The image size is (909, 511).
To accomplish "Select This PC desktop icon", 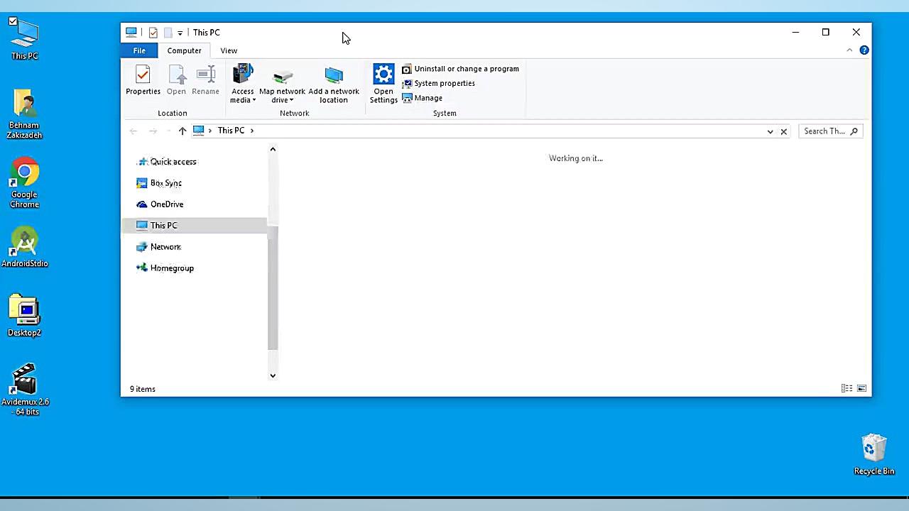I will click(25, 40).
